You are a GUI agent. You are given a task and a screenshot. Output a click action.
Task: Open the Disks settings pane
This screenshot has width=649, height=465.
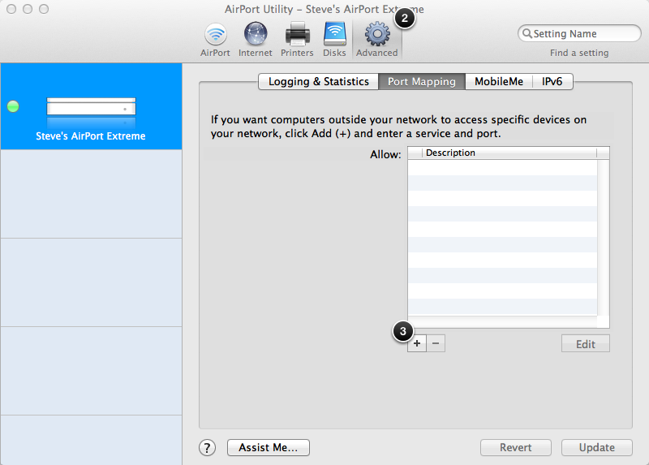coord(334,40)
